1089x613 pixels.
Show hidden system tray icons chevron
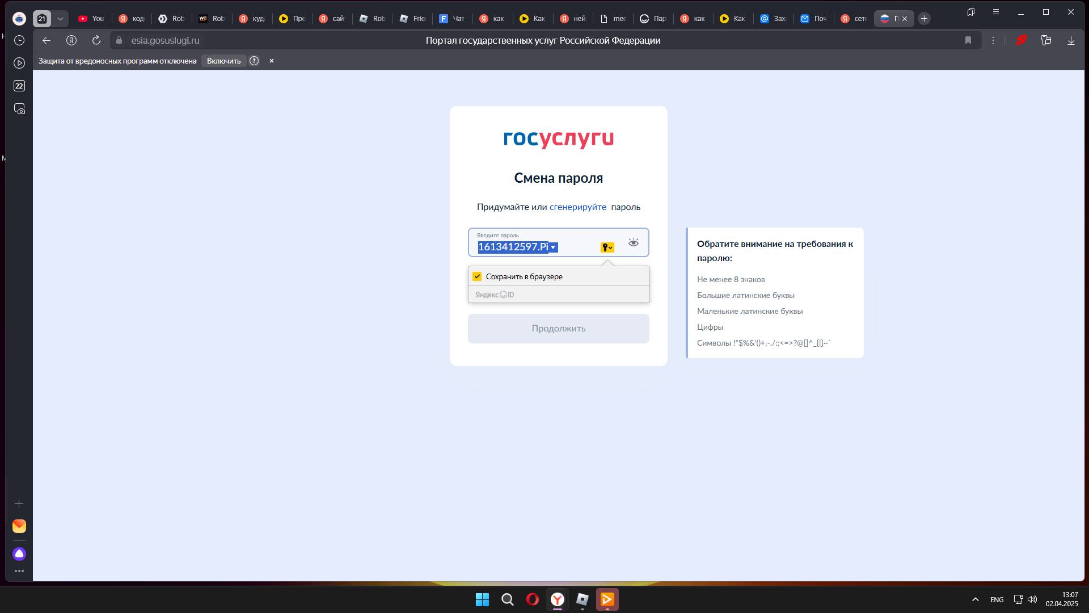tap(976, 599)
